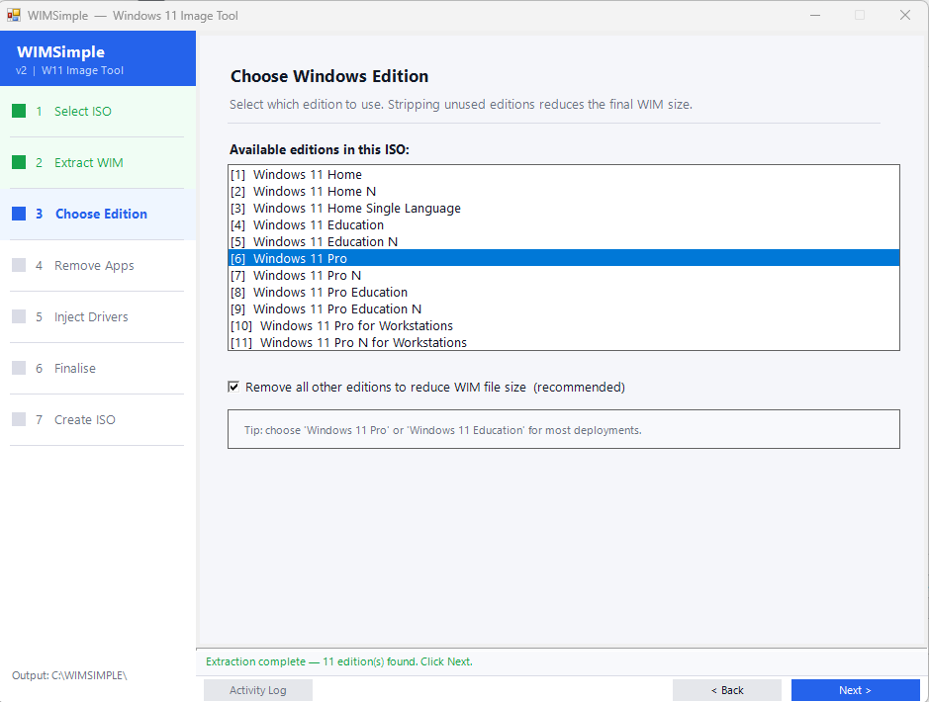
Task: Select Windows 11 Pro Education N entry
Action: [336, 309]
